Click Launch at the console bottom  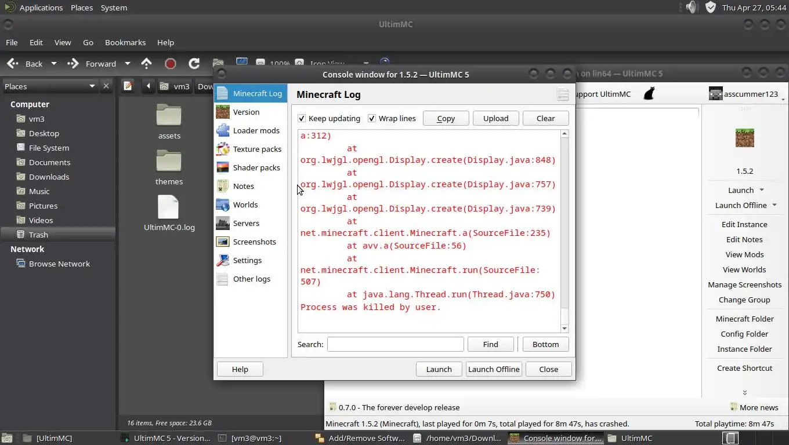[x=439, y=369]
